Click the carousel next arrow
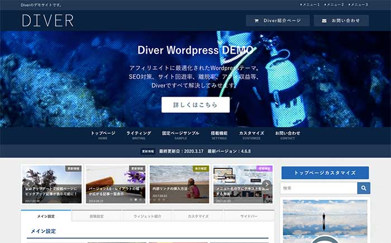The width and height of the screenshot is (391, 243). coord(266,184)
